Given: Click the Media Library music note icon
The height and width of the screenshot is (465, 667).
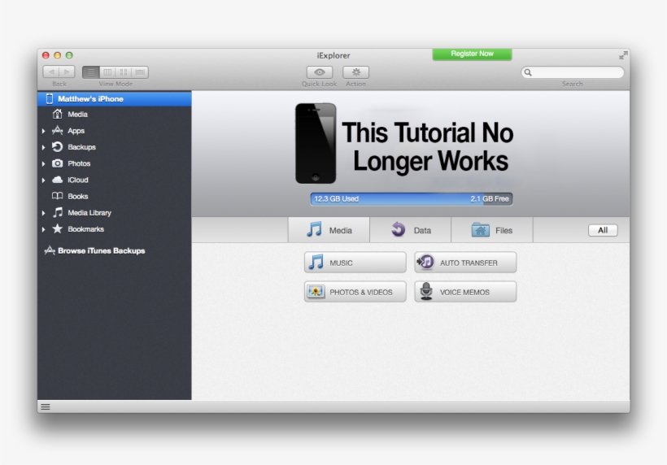Looking at the screenshot, I should 58,212.
